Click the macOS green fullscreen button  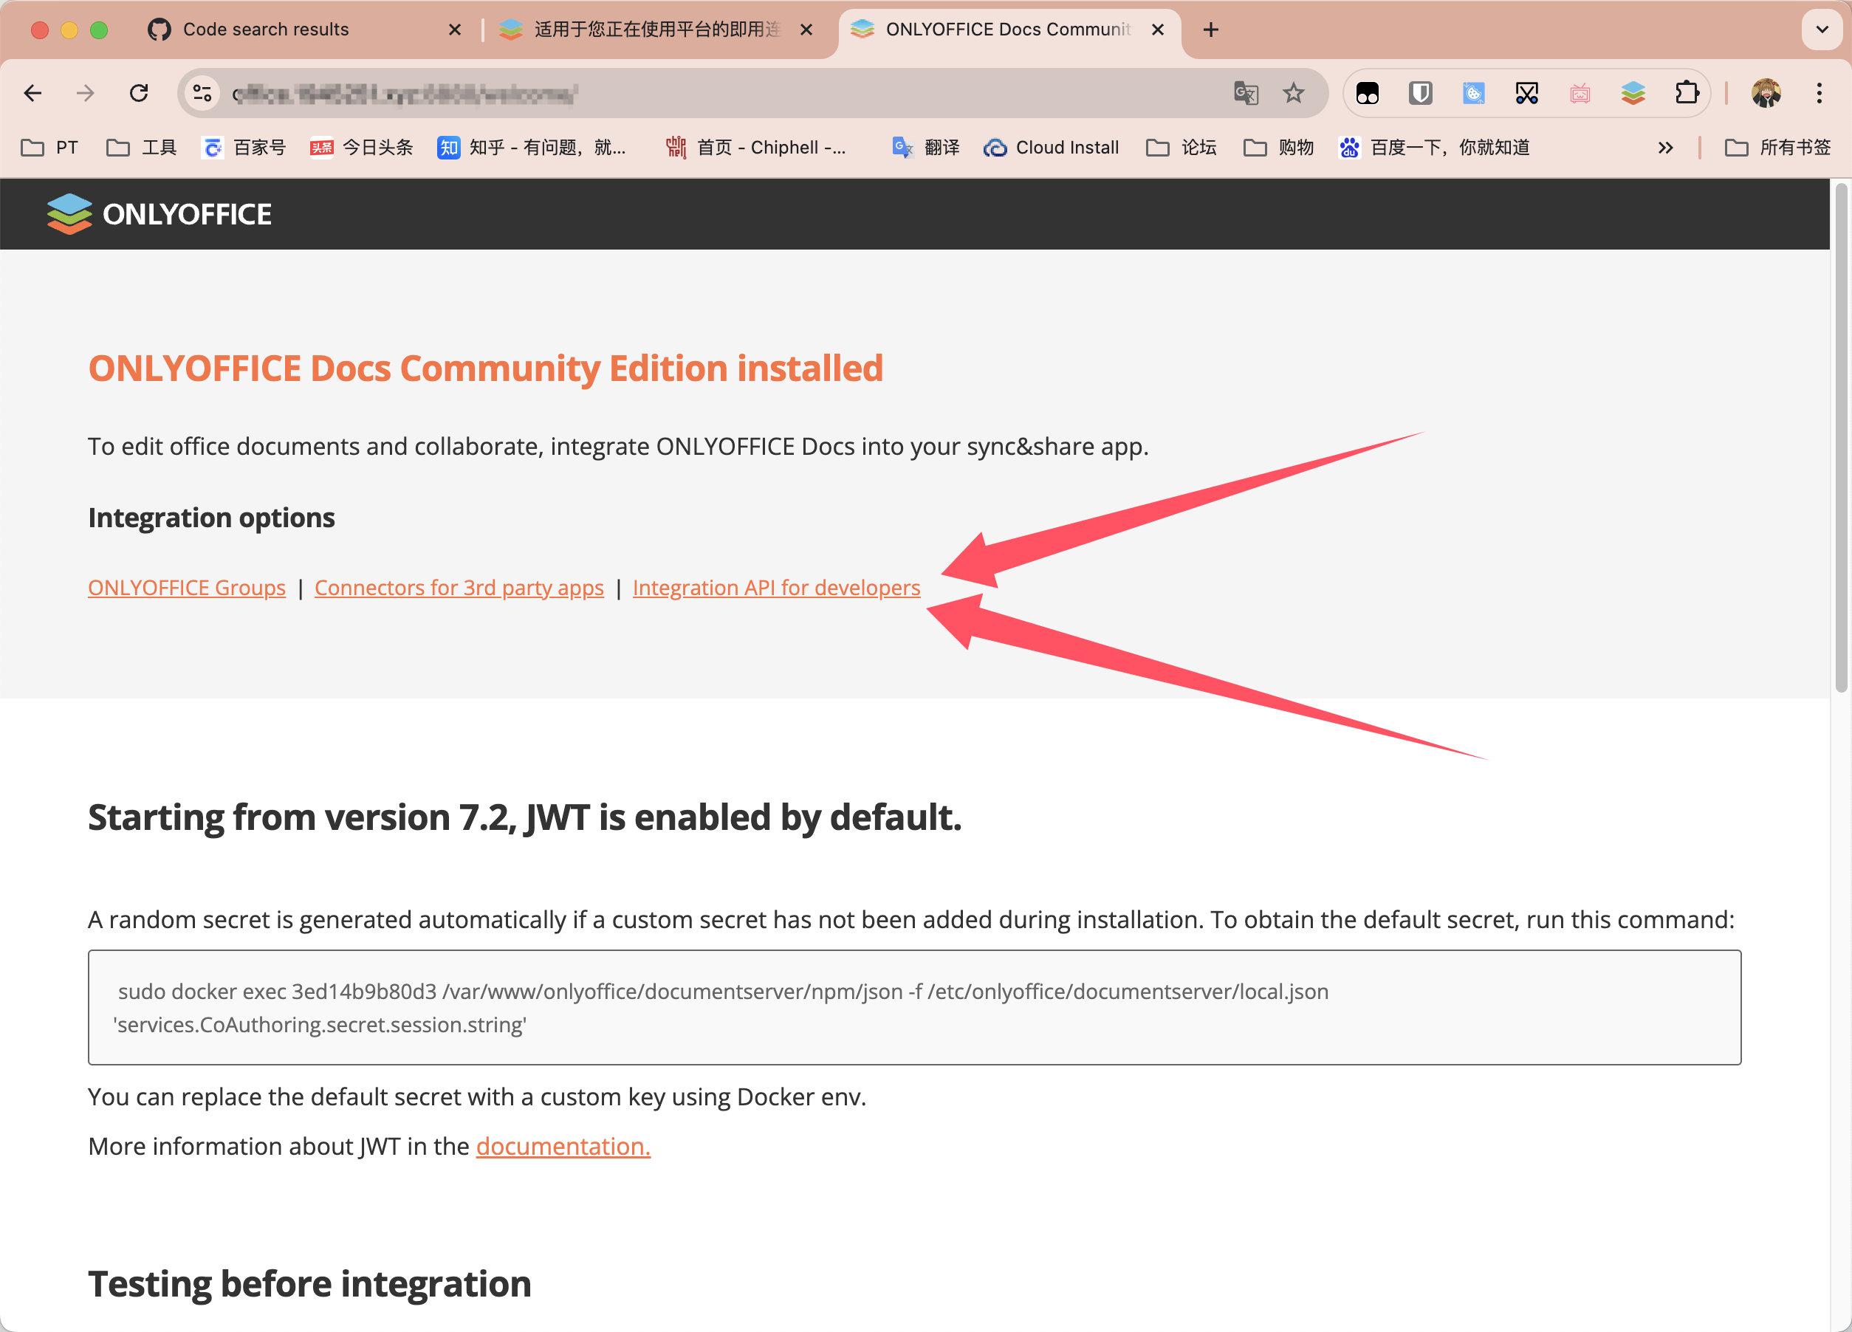[99, 30]
